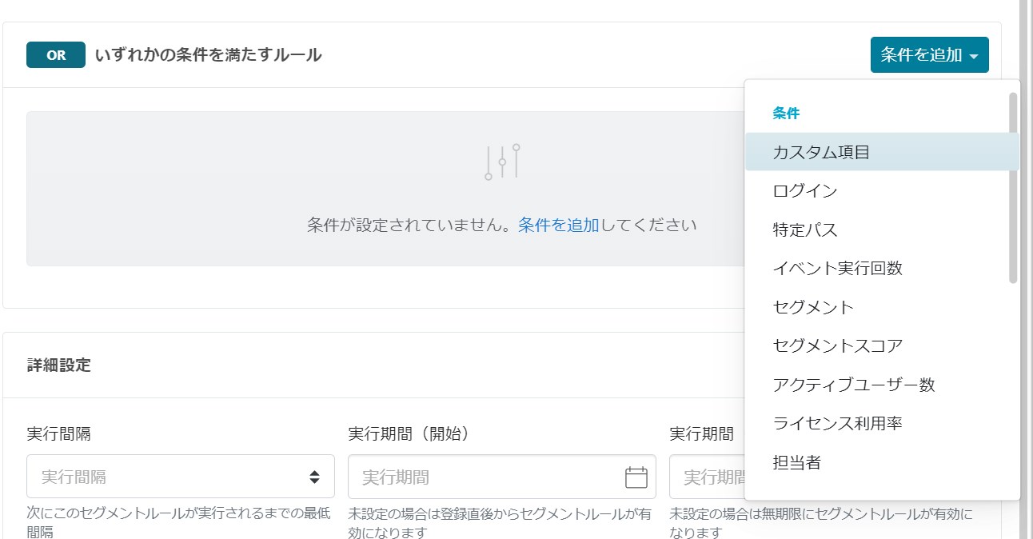1033x539 pixels.
Task: Click the 実行期間（開始）date input field
Action: 502,477
